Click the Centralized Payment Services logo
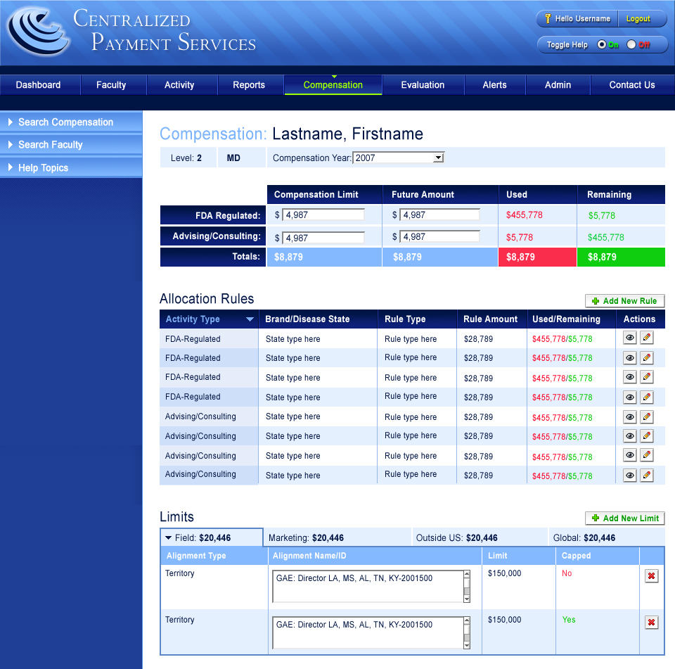 click(38, 32)
